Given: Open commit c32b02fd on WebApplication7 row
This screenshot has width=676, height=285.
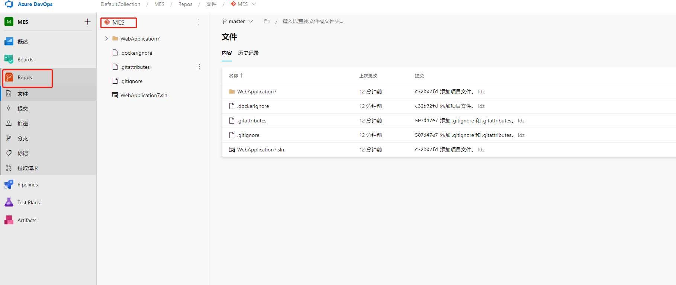Looking at the screenshot, I should 426,92.
